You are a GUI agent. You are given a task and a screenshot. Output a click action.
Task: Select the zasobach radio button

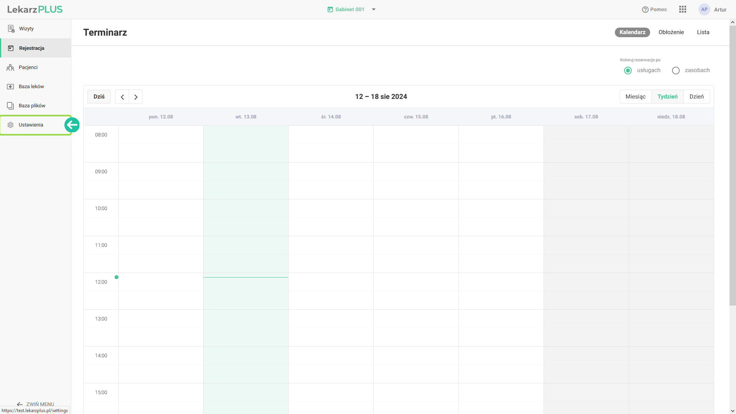pyautogui.click(x=676, y=71)
